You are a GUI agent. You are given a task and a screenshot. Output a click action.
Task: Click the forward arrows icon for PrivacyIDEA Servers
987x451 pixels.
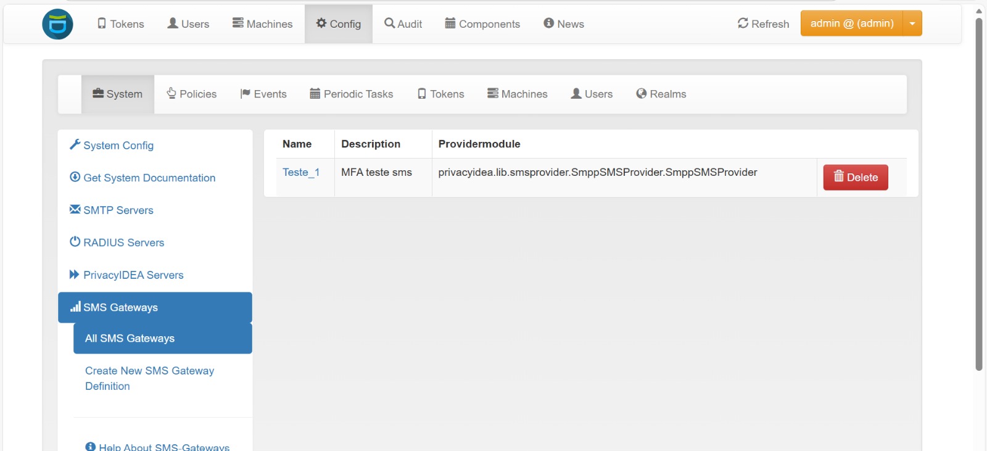75,275
